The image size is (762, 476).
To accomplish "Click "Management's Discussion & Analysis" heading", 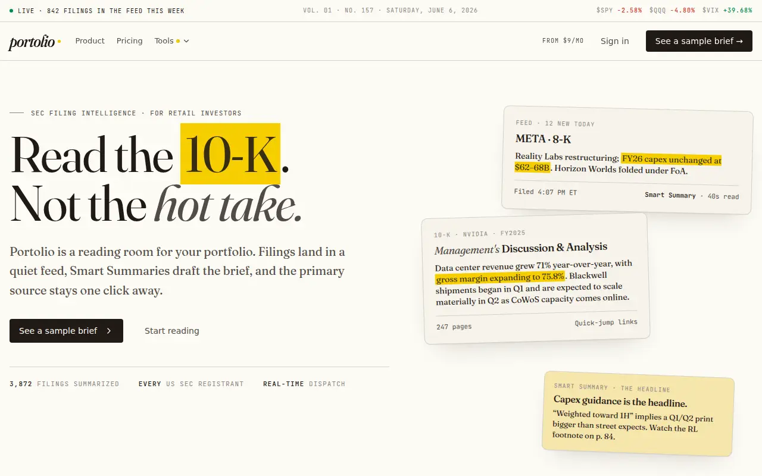I will click(x=521, y=248).
